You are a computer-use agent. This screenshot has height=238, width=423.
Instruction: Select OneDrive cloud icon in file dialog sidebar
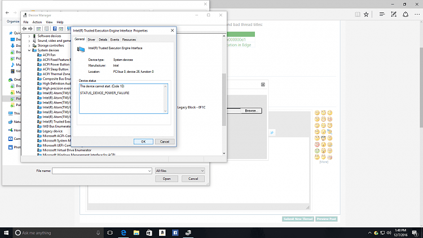[11, 80]
